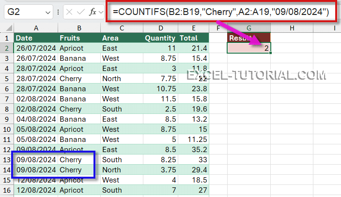Click total cell 27

(194, 190)
